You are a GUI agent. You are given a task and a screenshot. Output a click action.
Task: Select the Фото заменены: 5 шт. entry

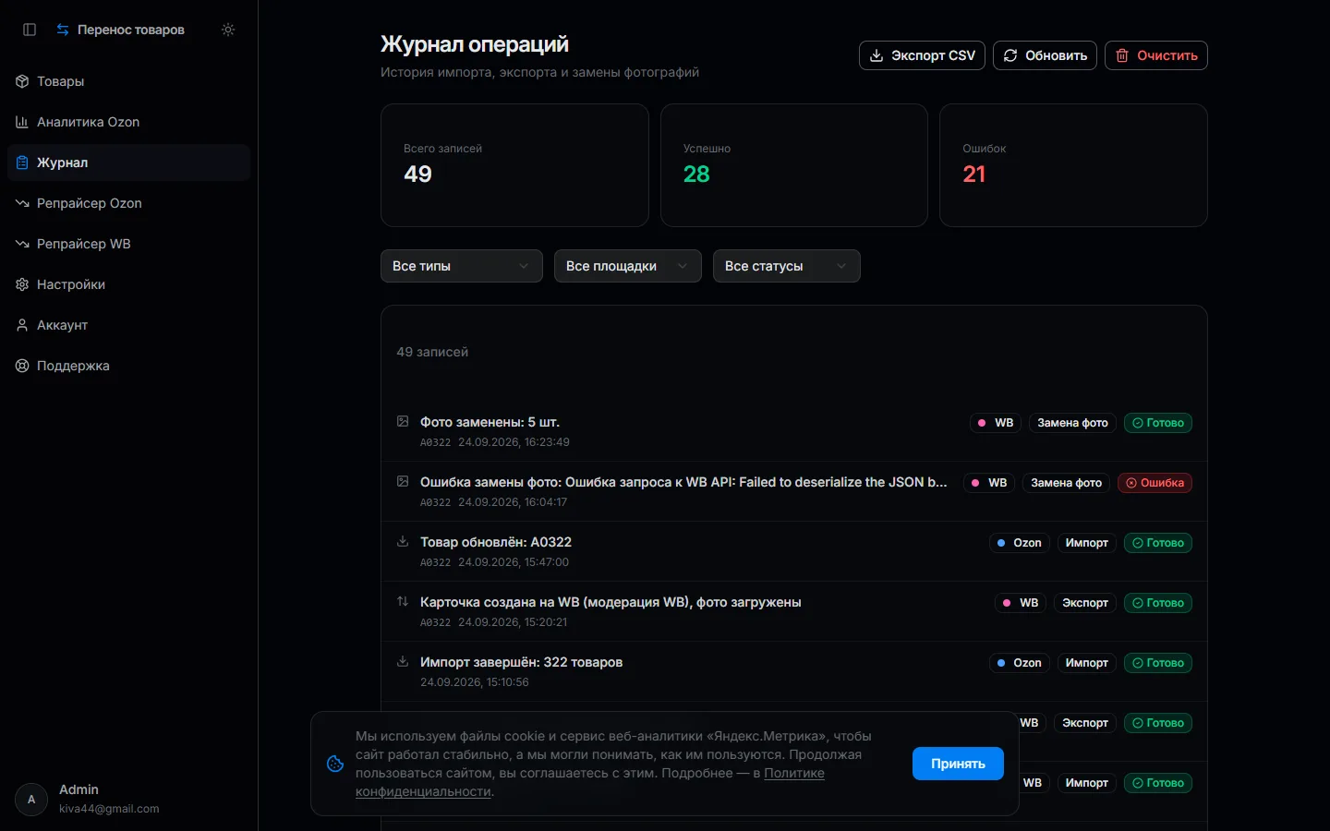click(x=794, y=431)
